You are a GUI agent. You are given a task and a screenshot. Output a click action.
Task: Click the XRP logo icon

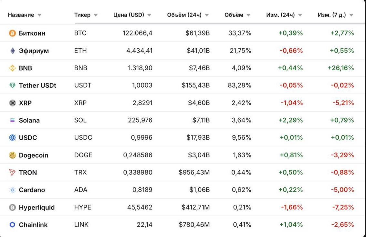click(x=12, y=103)
